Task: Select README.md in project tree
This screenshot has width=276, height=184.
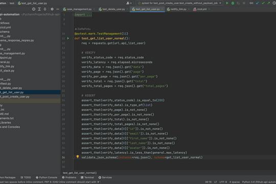Action: coord(4,114)
